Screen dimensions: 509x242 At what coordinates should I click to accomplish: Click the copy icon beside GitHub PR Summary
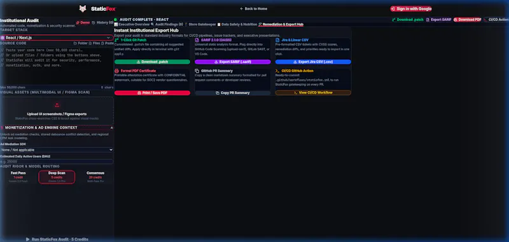point(197,71)
